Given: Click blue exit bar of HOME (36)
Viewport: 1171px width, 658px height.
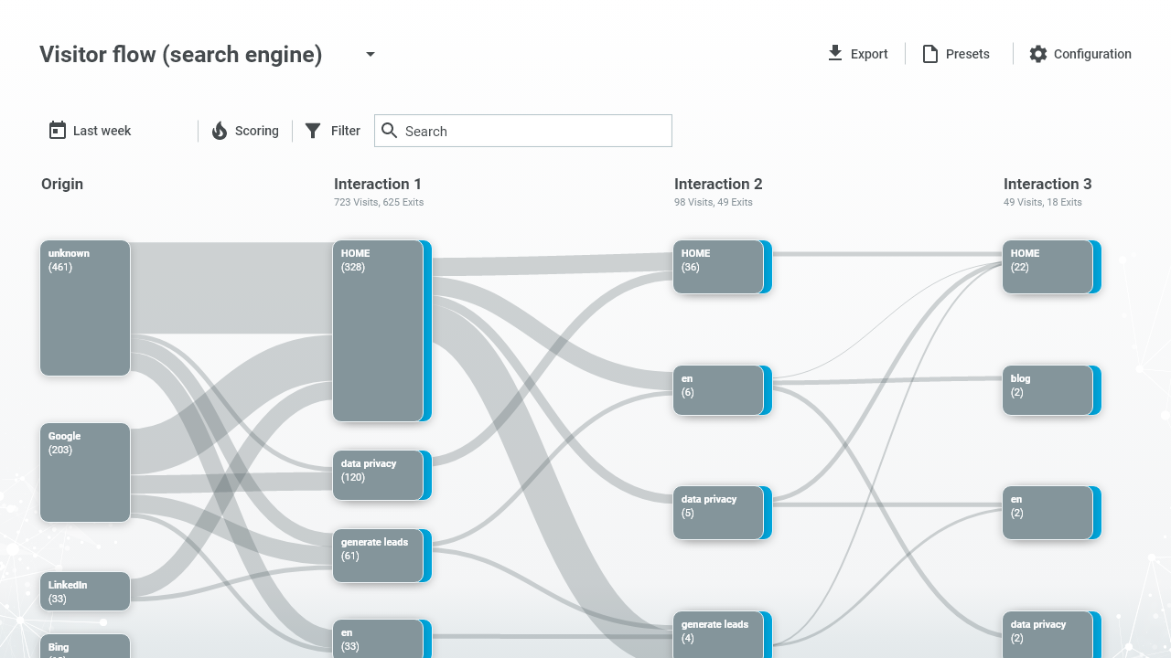Looking at the screenshot, I should click(x=768, y=267).
